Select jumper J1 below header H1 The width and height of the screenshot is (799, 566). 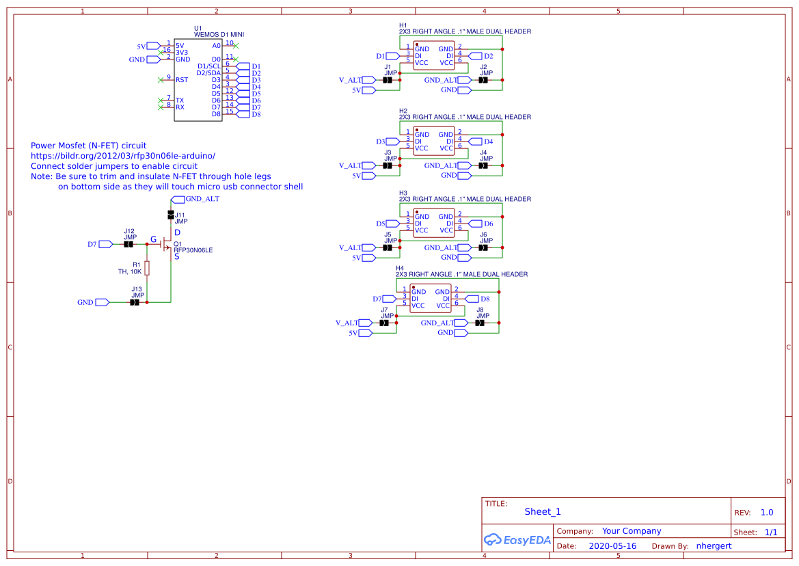(x=388, y=79)
